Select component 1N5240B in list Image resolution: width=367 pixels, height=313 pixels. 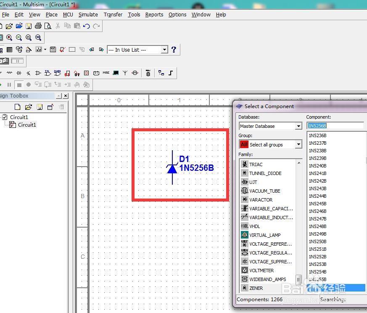pos(318,166)
